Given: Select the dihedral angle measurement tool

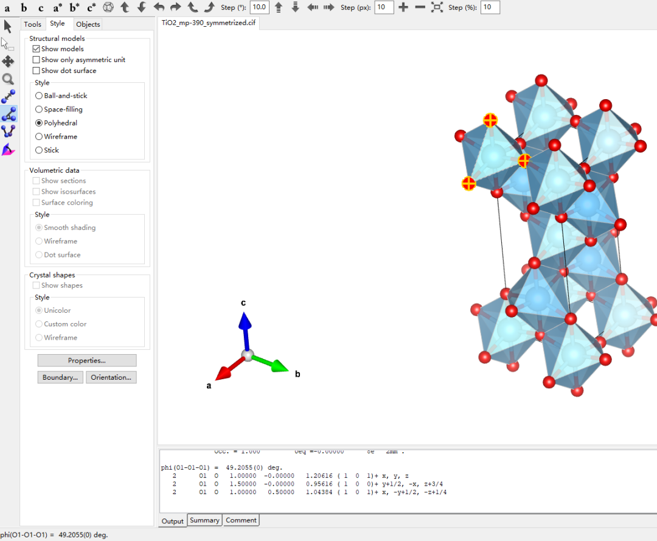Looking at the screenshot, I should [8, 131].
